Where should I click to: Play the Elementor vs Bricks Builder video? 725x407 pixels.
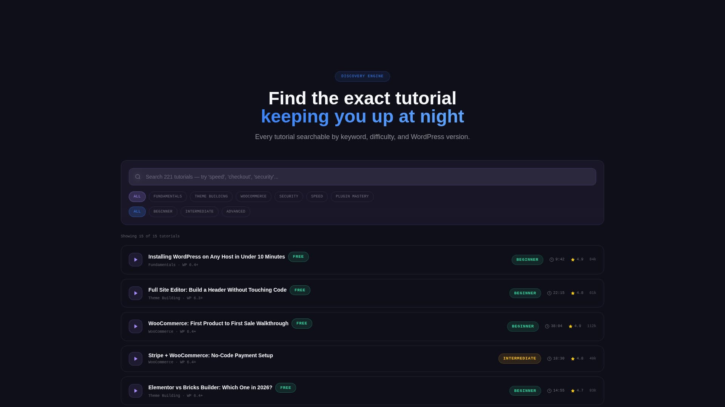[x=135, y=390]
